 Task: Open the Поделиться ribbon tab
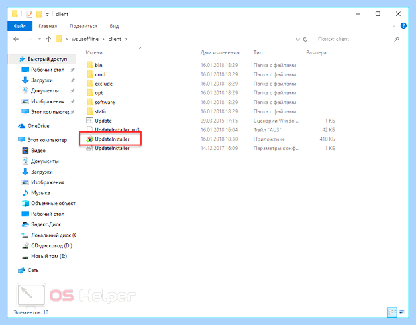(83, 26)
